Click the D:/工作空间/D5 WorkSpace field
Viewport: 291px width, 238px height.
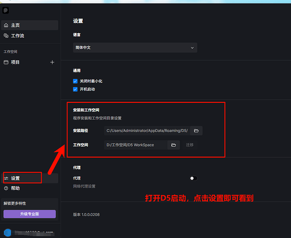(x=136, y=145)
